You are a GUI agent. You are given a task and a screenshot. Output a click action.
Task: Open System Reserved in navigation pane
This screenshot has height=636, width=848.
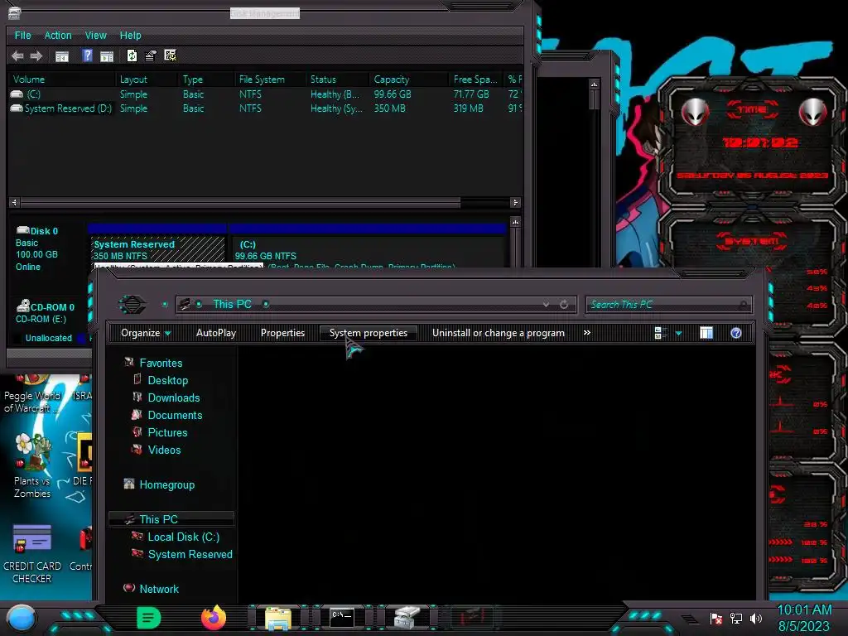coord(190,554)
